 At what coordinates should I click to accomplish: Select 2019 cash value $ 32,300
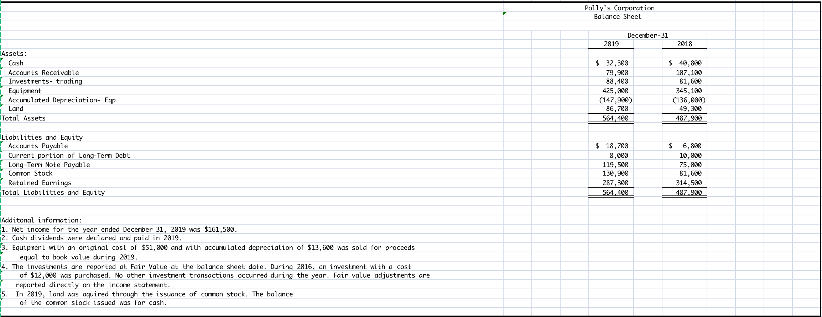(x=612, y=63)
